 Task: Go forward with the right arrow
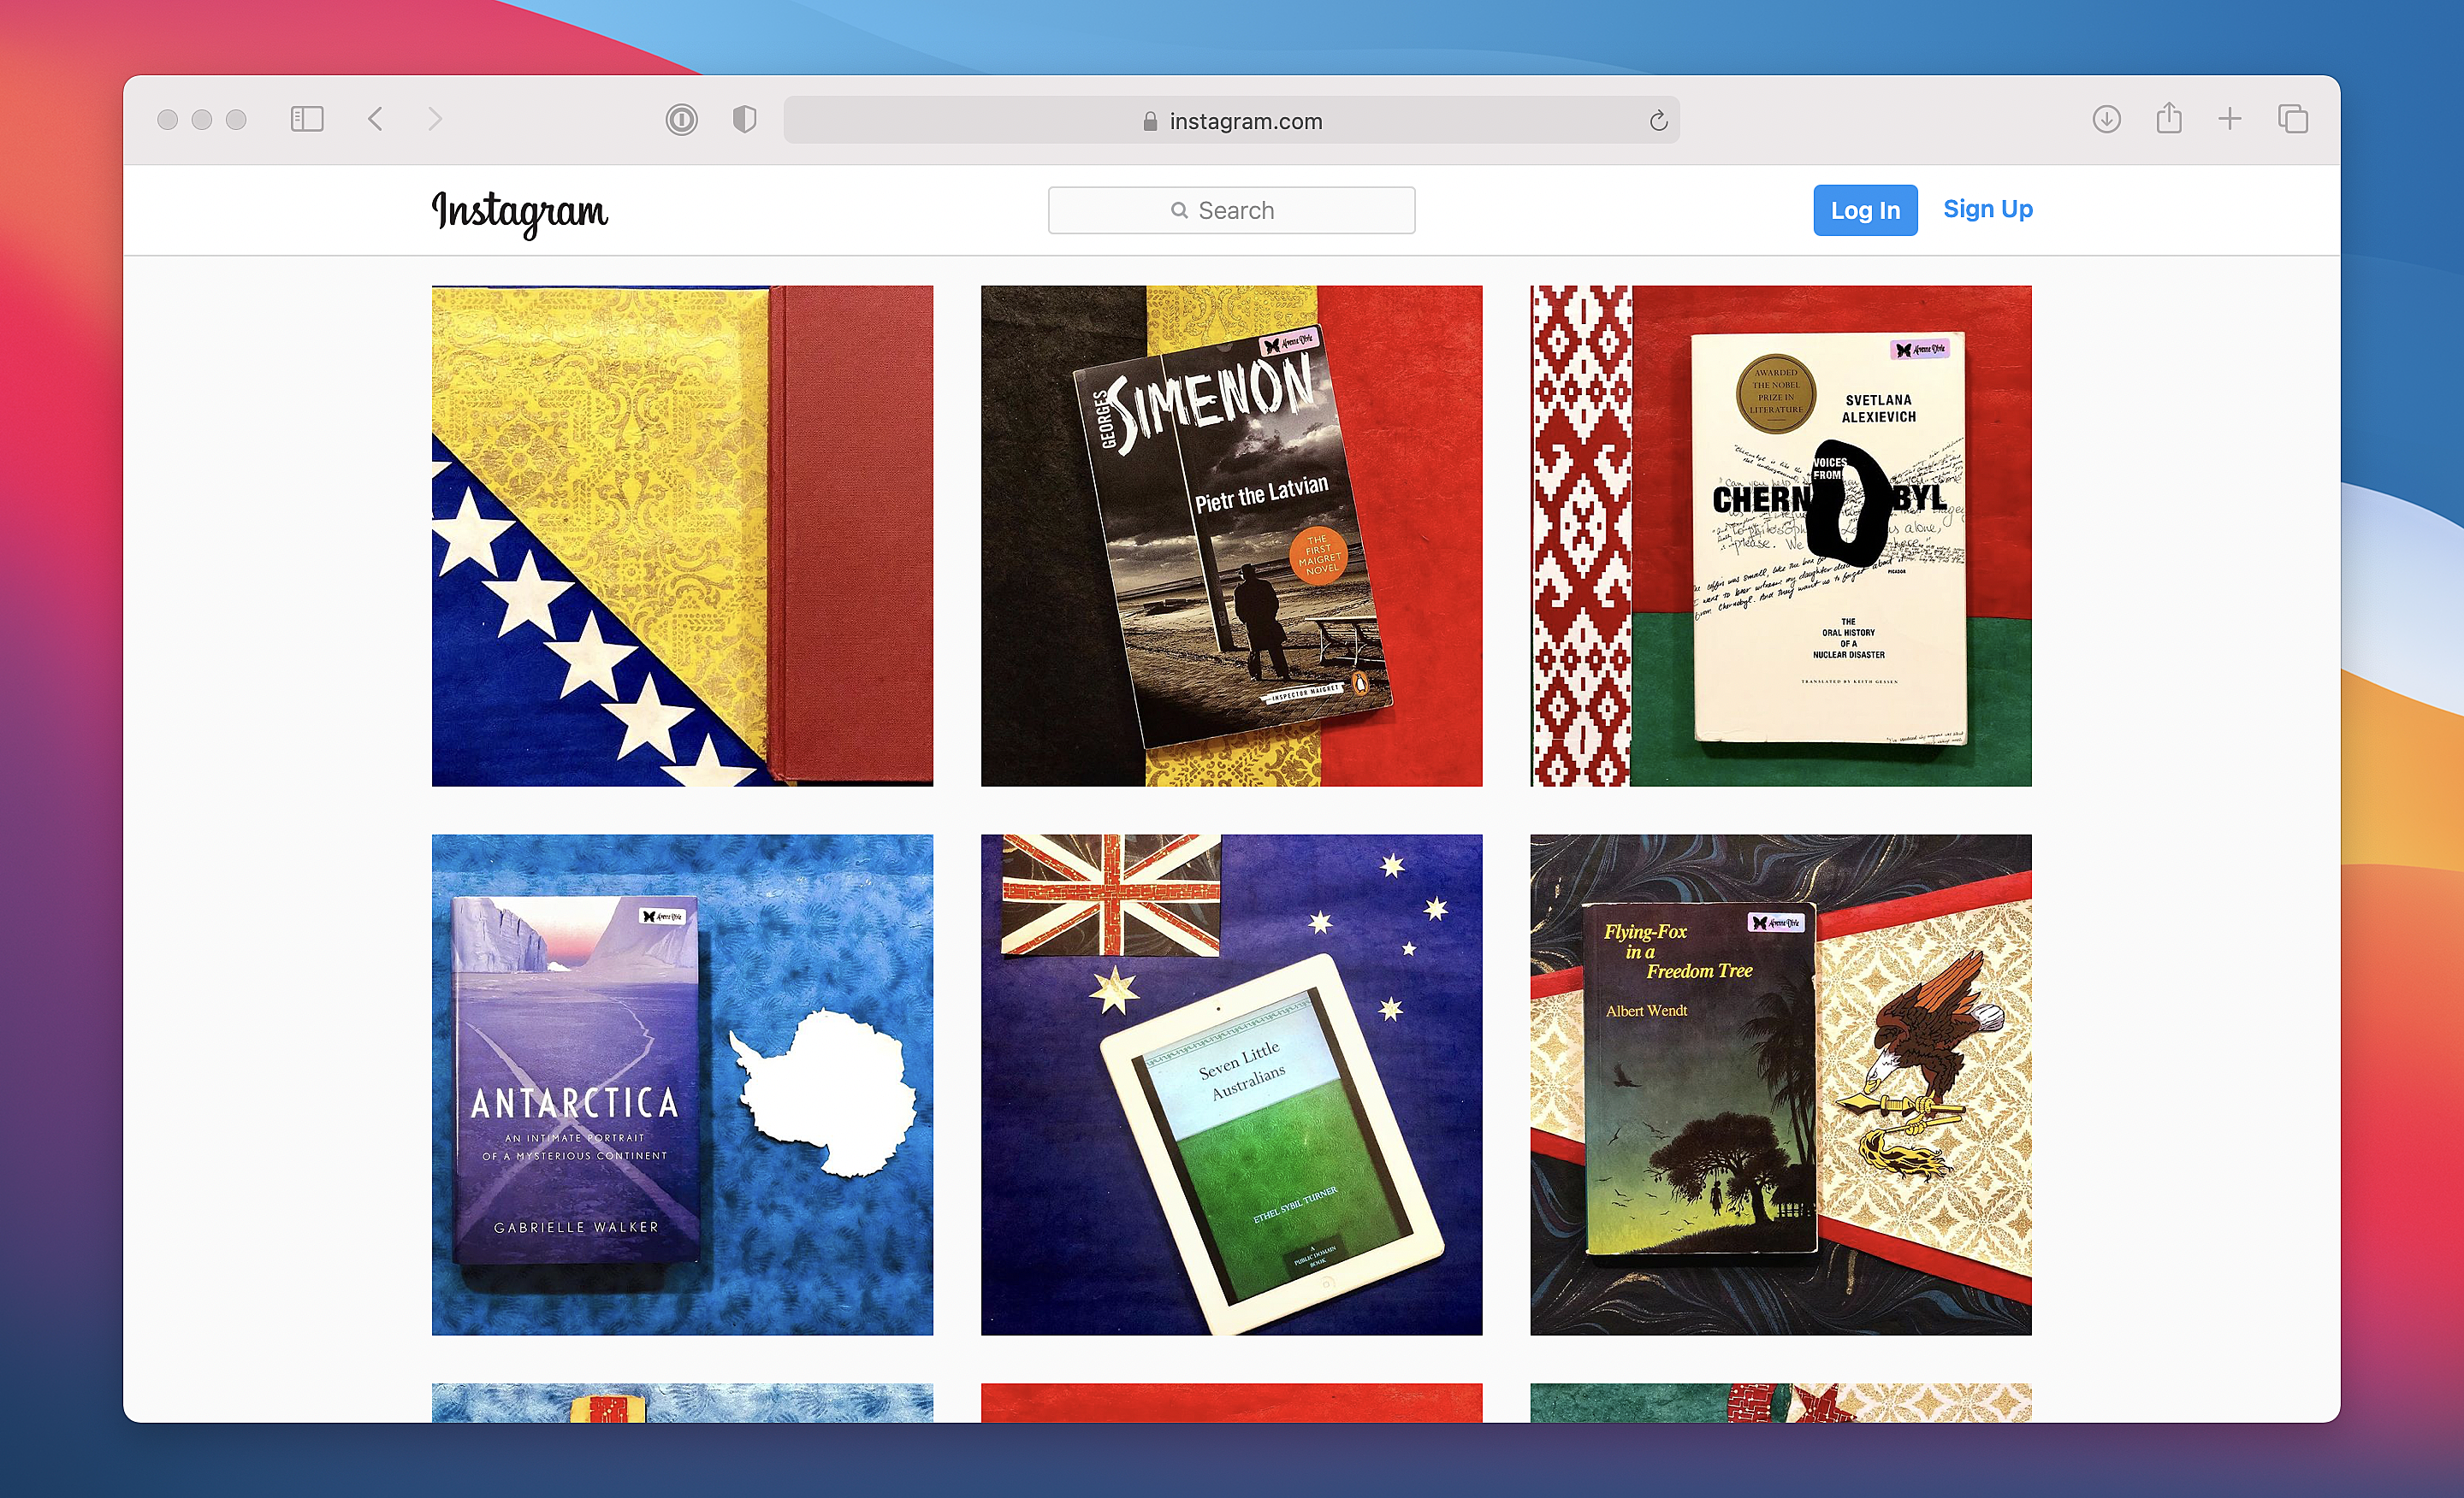tap(435, 120)
